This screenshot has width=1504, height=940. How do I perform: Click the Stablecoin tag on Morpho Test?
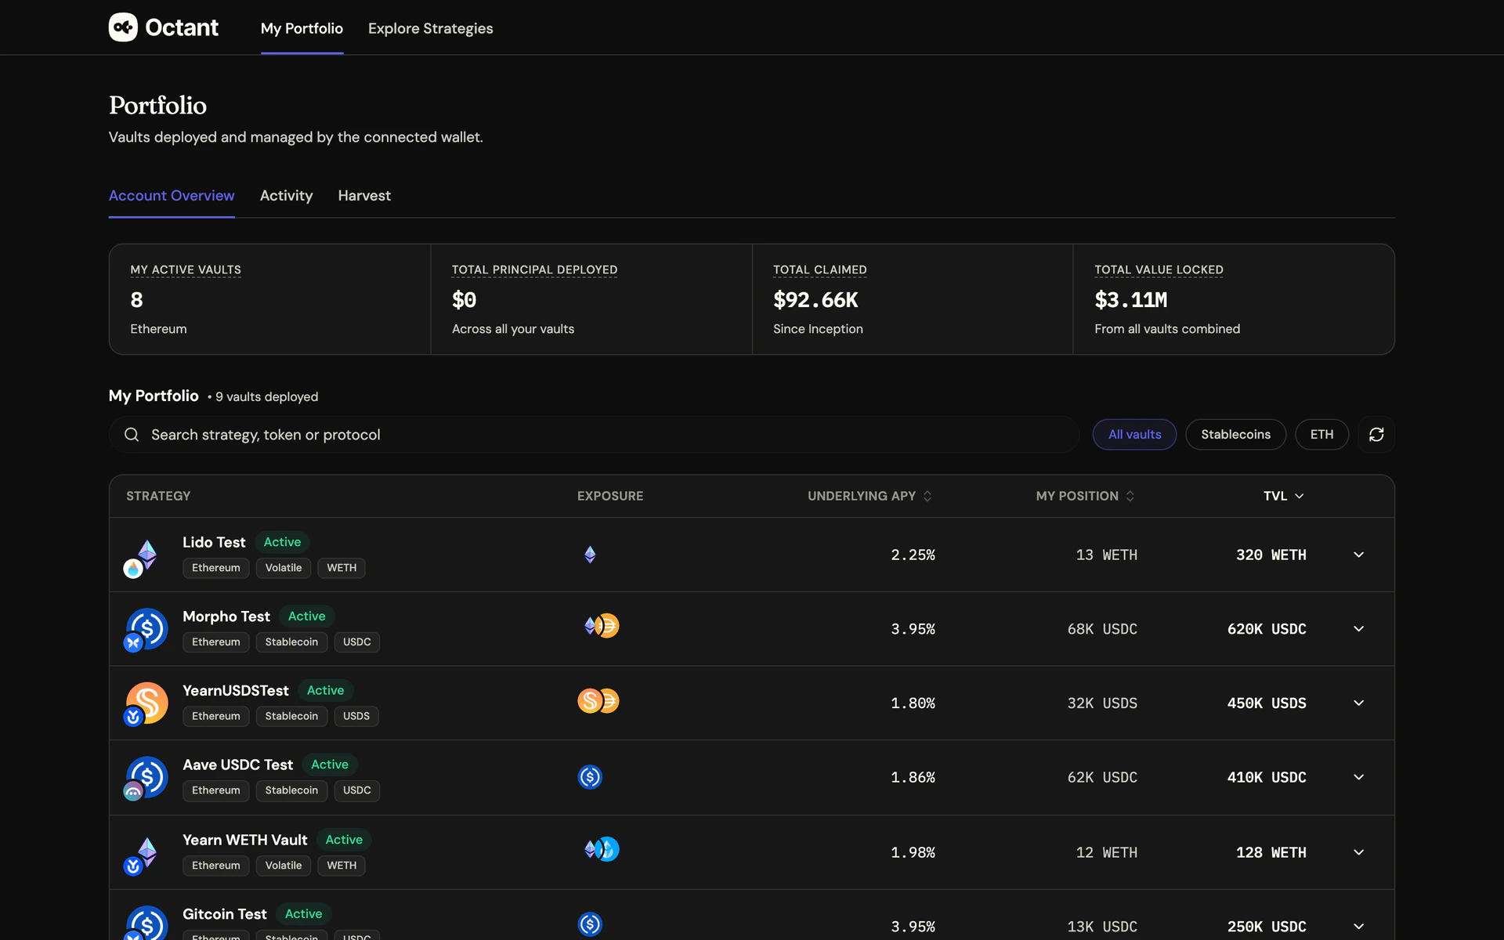[291, 642]
